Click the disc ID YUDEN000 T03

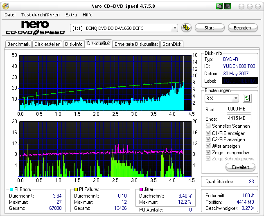coord(239,66)
